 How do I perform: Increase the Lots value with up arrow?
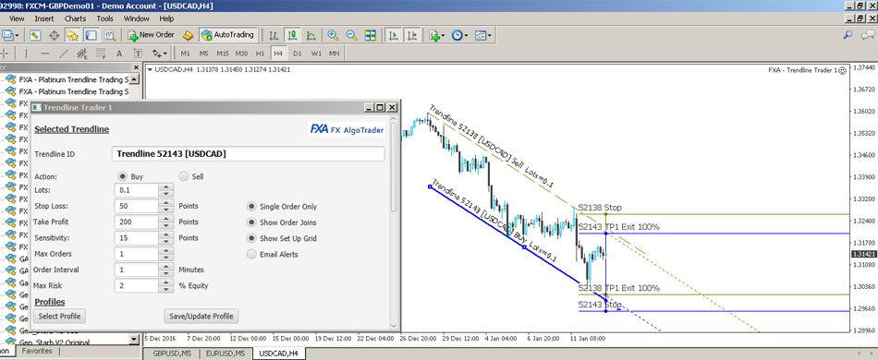(165, 186)
